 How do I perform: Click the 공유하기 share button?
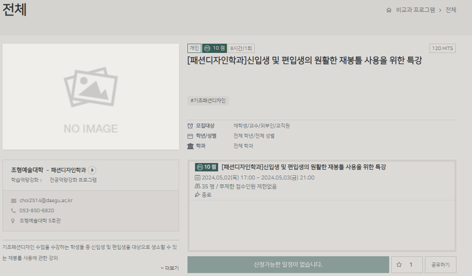pyautogui.click(x=440, y=265)
